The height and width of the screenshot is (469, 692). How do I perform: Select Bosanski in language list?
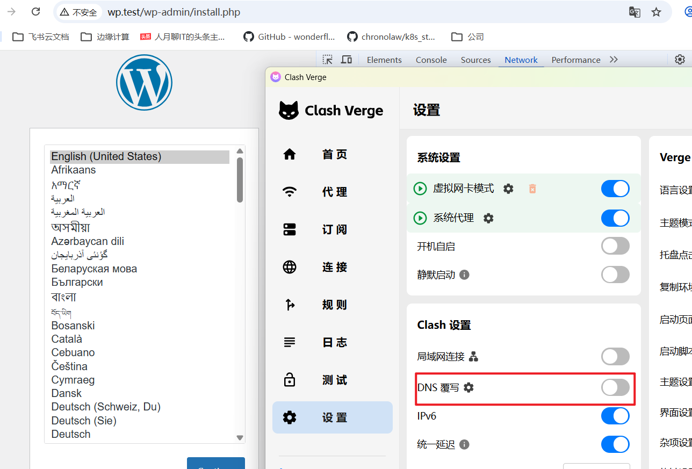pos(140,326)
